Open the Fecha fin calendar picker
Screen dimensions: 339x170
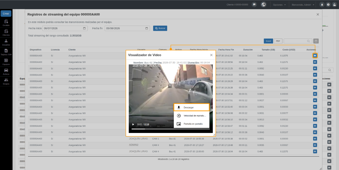click(x=147, y=28)
